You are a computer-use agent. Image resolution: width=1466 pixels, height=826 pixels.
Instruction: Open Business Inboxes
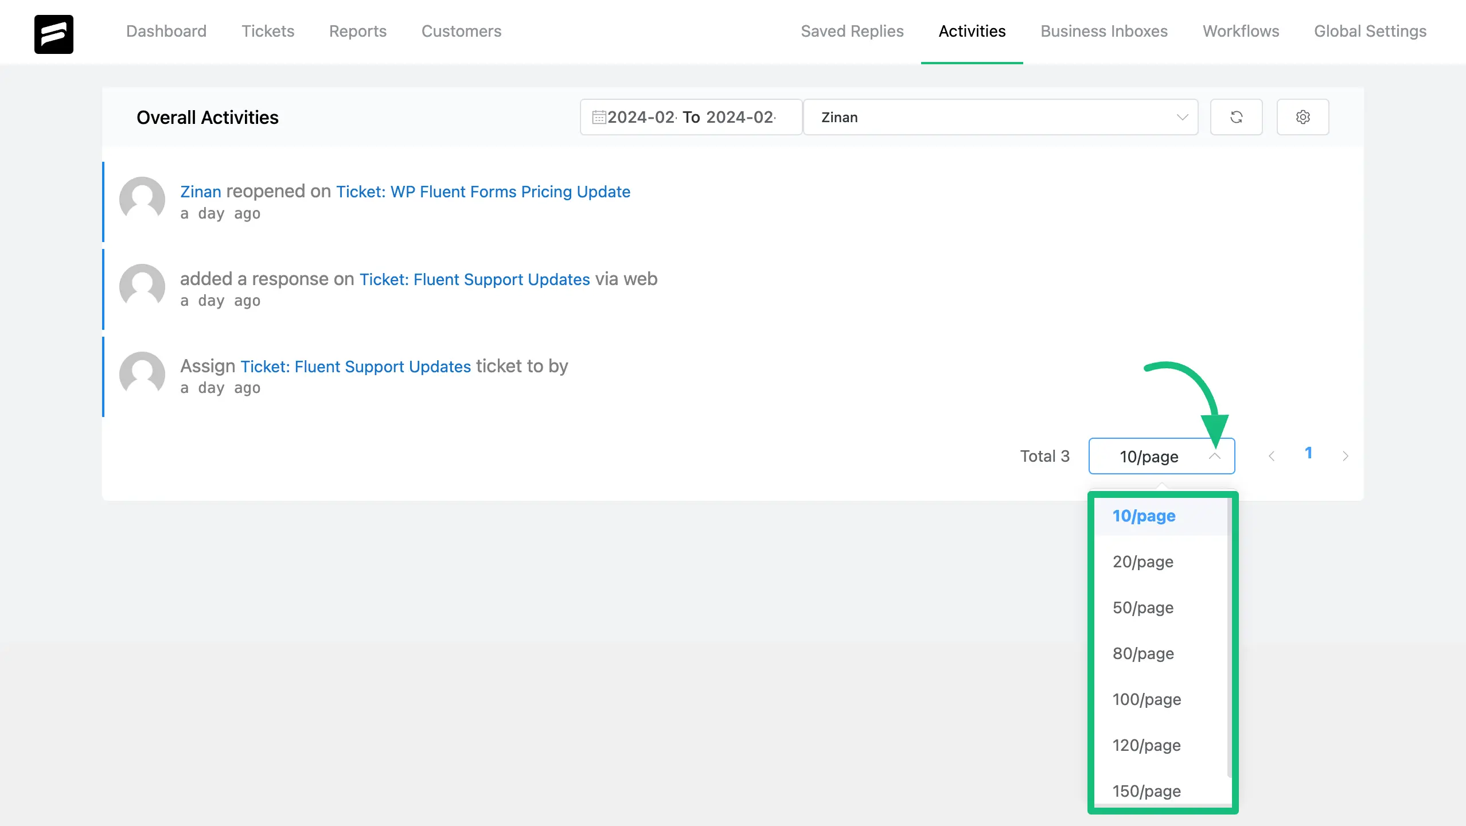pos(1104,31)
